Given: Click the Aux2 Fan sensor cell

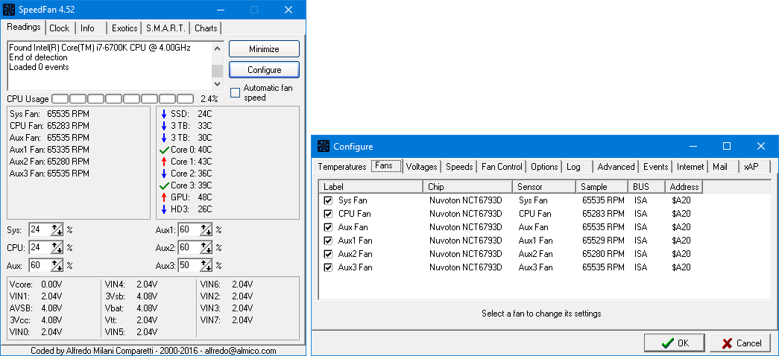Looking at the screenshot, I should (x=535, y=254).
